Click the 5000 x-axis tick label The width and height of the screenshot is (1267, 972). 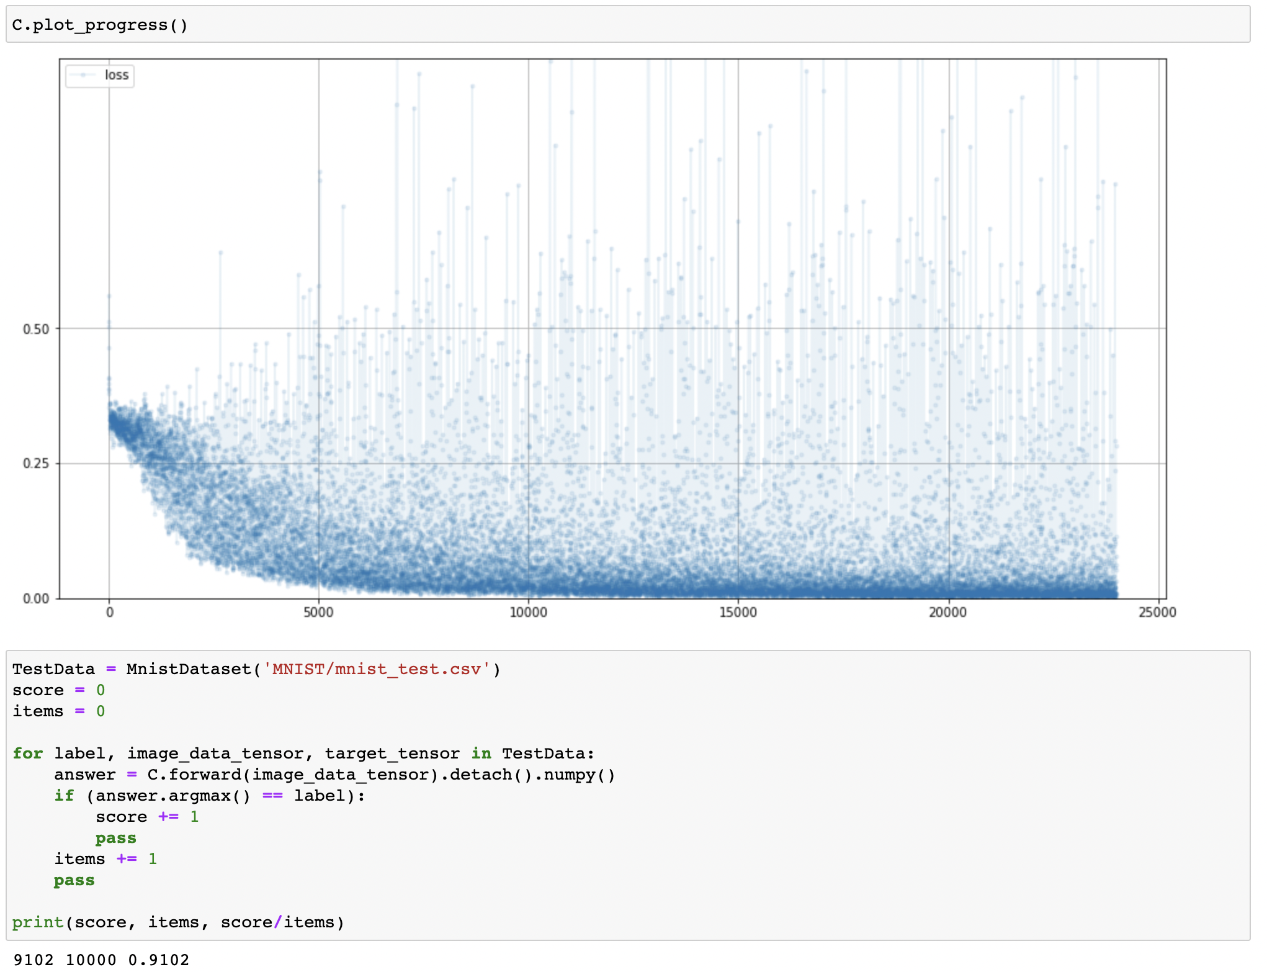coord(318,613)
